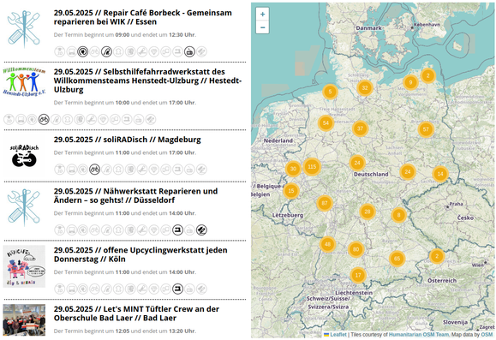Open Humanitarian OSM Team link
This screenshot has height=340, width=496.
tap(419, 334)
